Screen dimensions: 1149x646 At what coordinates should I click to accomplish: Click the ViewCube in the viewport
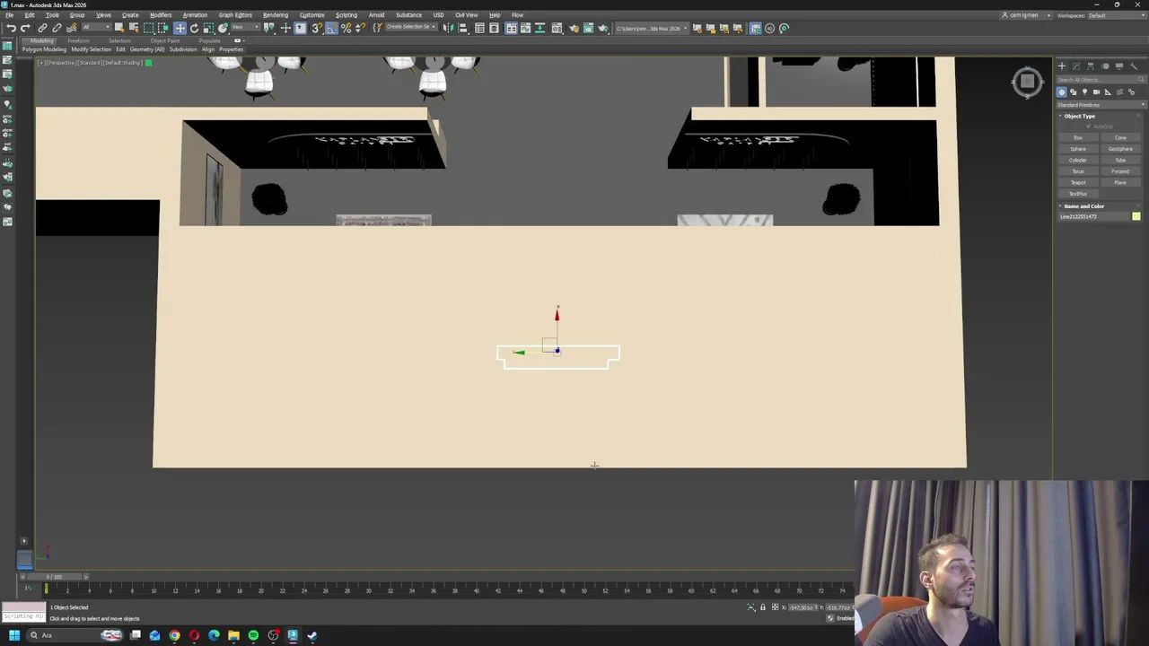coord(1028,82)
